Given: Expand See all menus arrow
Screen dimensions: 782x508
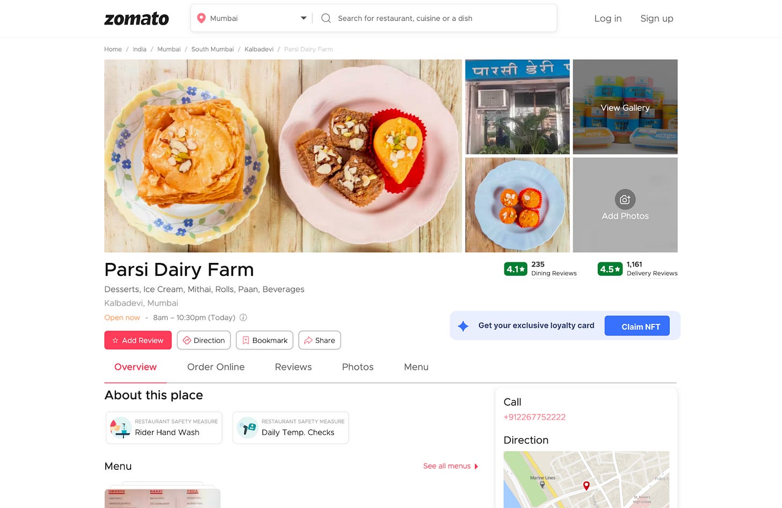Looking at the screenshot, I should tap(476, 467).
